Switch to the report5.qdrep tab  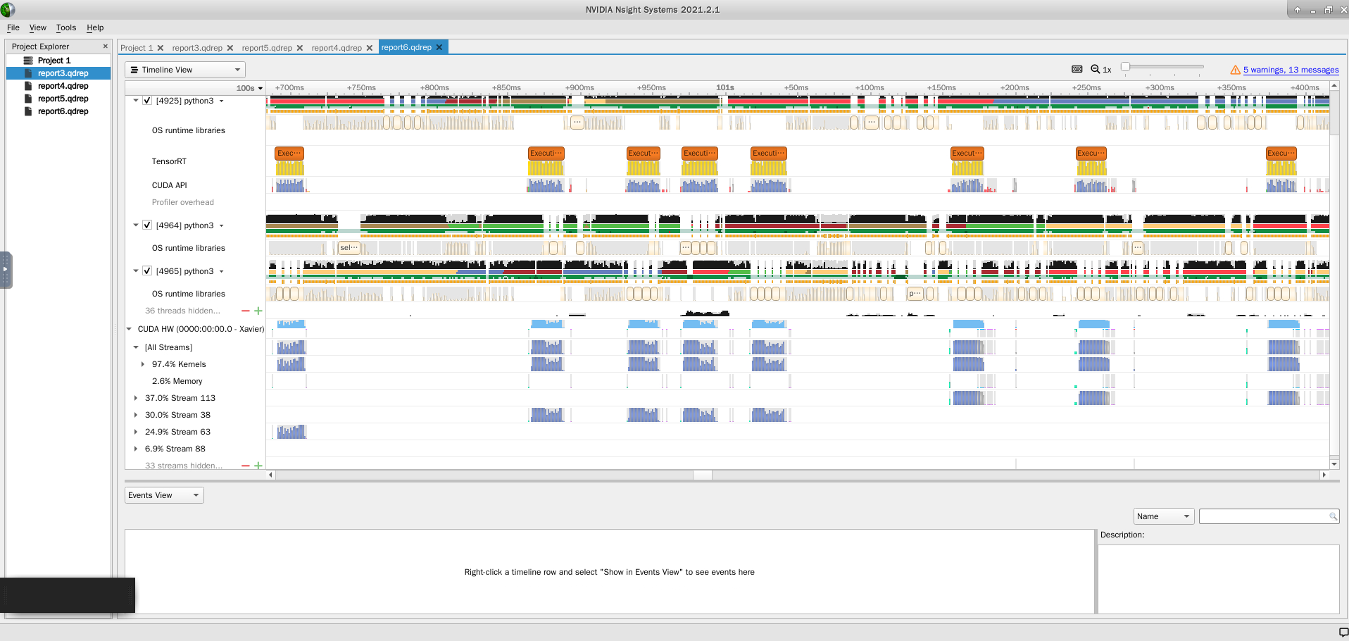tap(267, 48)
